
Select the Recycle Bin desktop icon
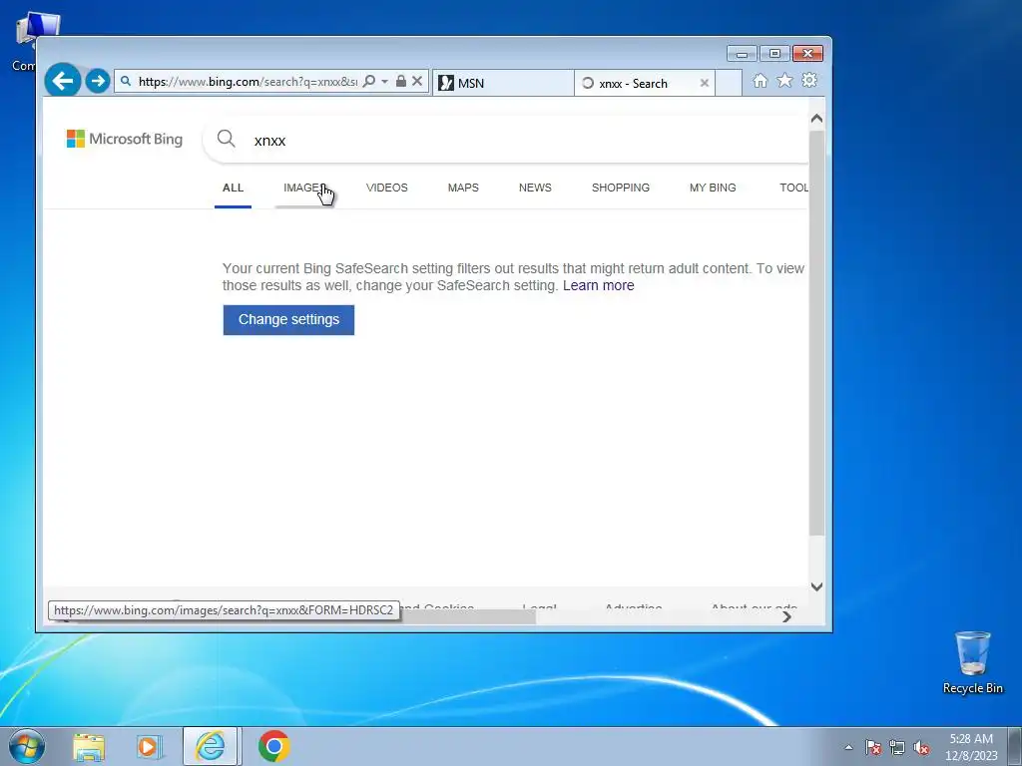972,662
